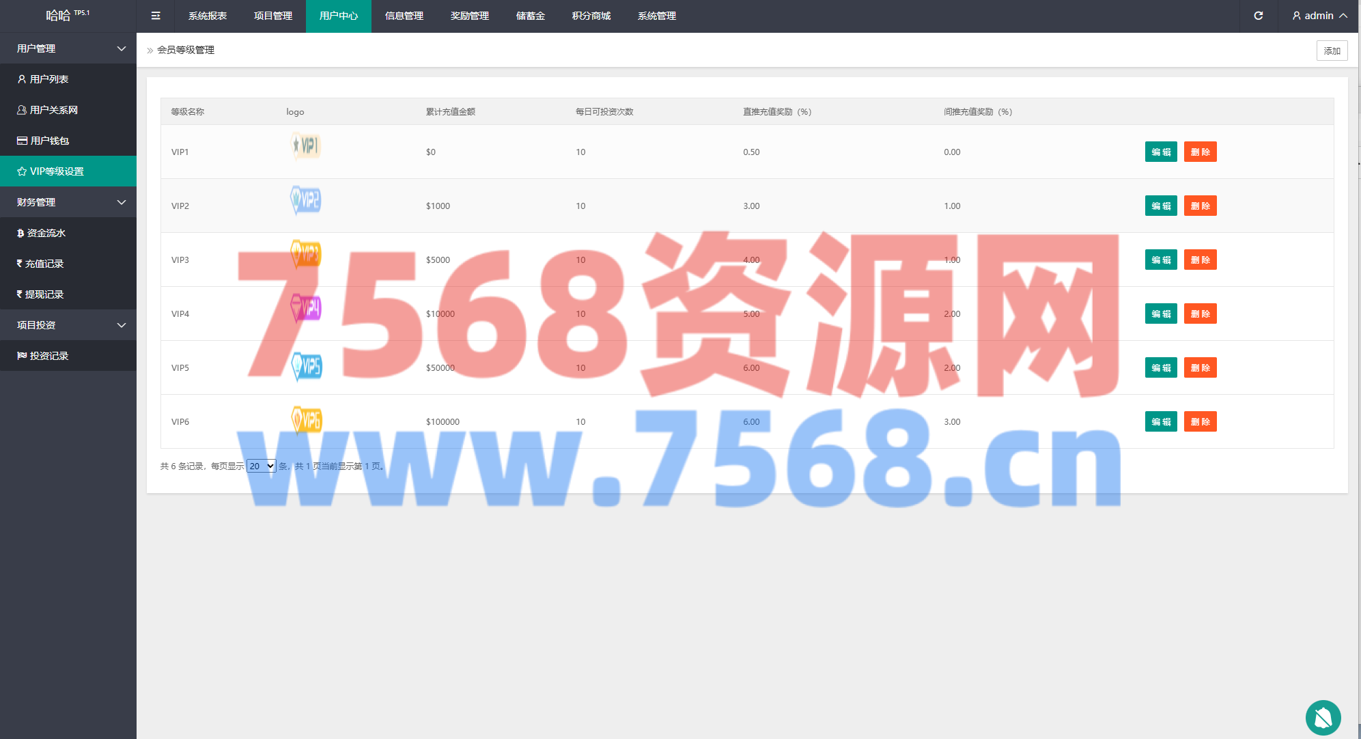Open 用户关系网 sidebar item
Viewport: 1361px width, 739px height.
[53, 110]
